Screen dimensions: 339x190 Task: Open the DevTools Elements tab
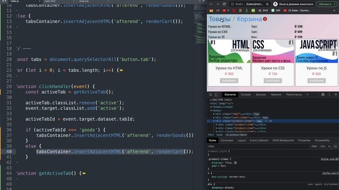230,94
